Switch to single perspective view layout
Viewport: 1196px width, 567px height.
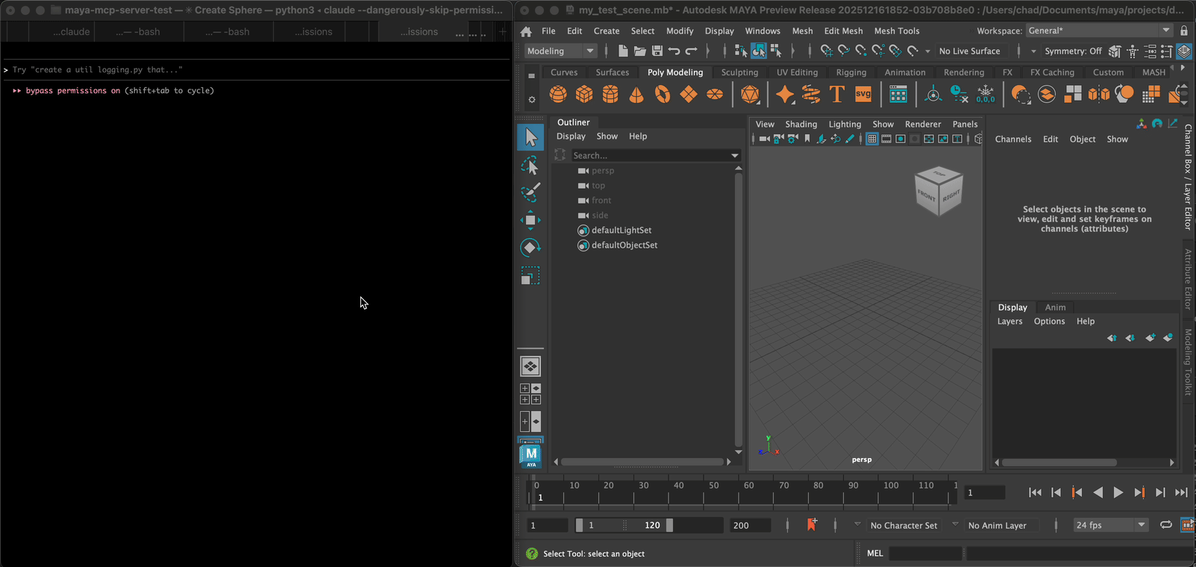pos(530,366)
